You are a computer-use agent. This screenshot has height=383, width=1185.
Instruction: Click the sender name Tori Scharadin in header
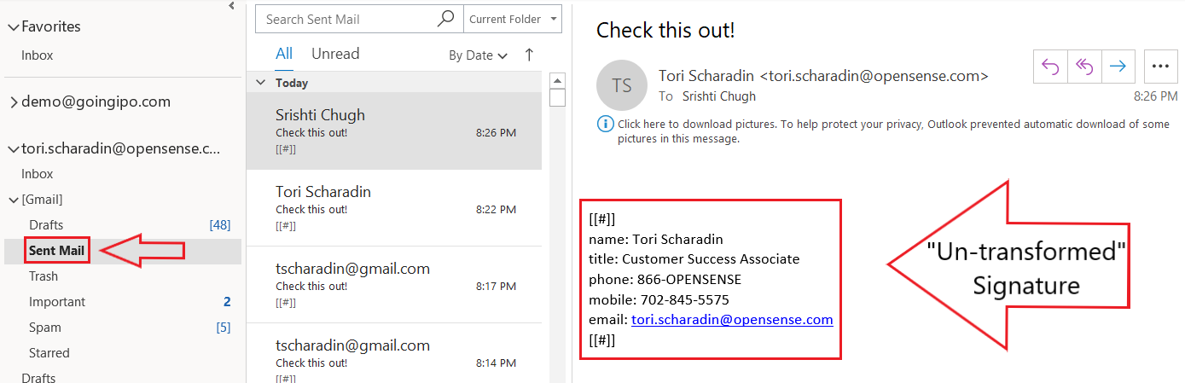pos(707,76)
